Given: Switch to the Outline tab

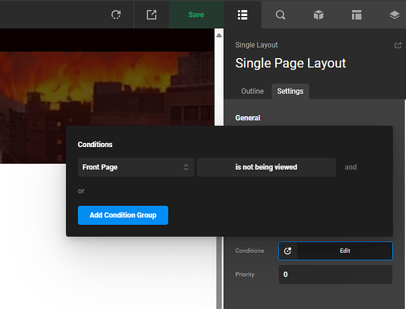Looking at the screenshot, I should 252,91.
